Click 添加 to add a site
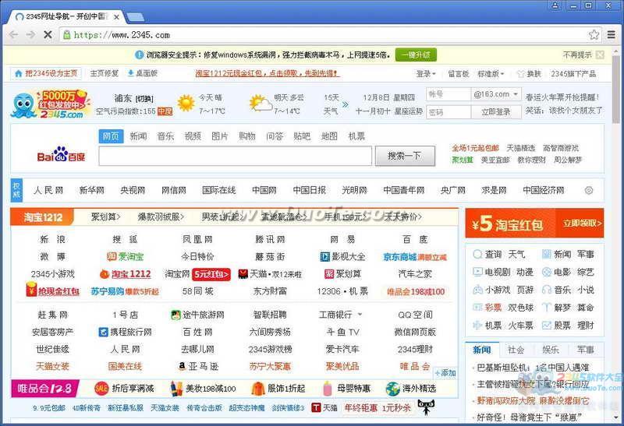Image resolution: width=624 pixels, height=426 pixels. pyautogui.click(x=445, y=373)
